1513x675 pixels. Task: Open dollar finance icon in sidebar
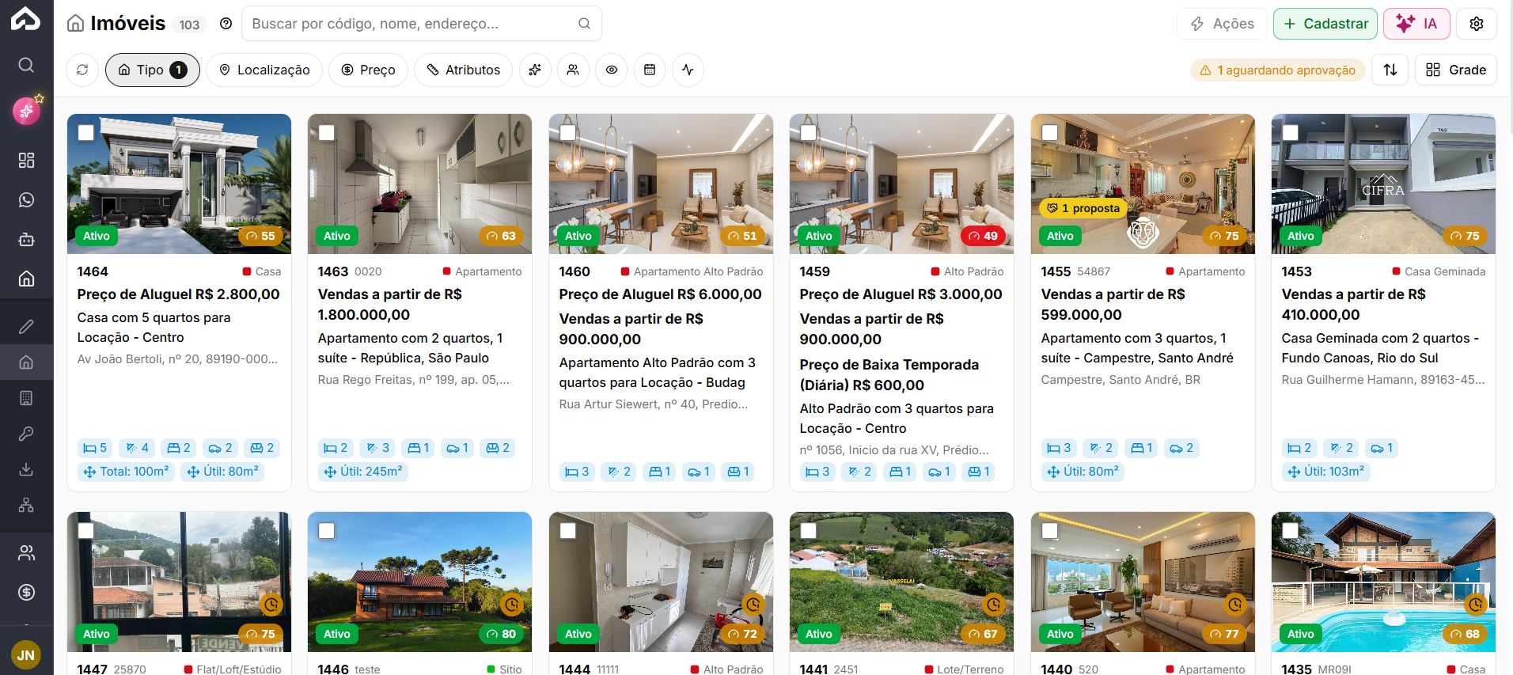(26, 592)
